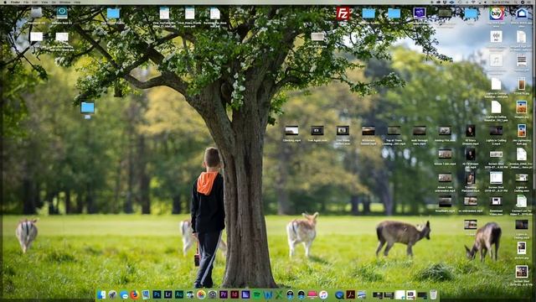Image resolution: width=536 pixels, height=302 pixels.
Task: Open the Trash in the dock
Action: tap(433, 294)
